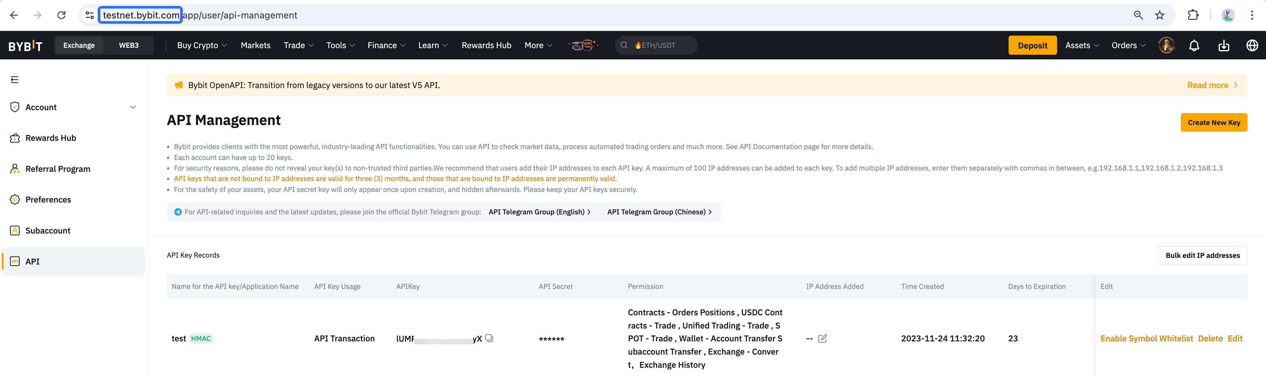Copy the API key with copy icon
This screenshot has height=376, width=1266.
[x=489, y=338]
